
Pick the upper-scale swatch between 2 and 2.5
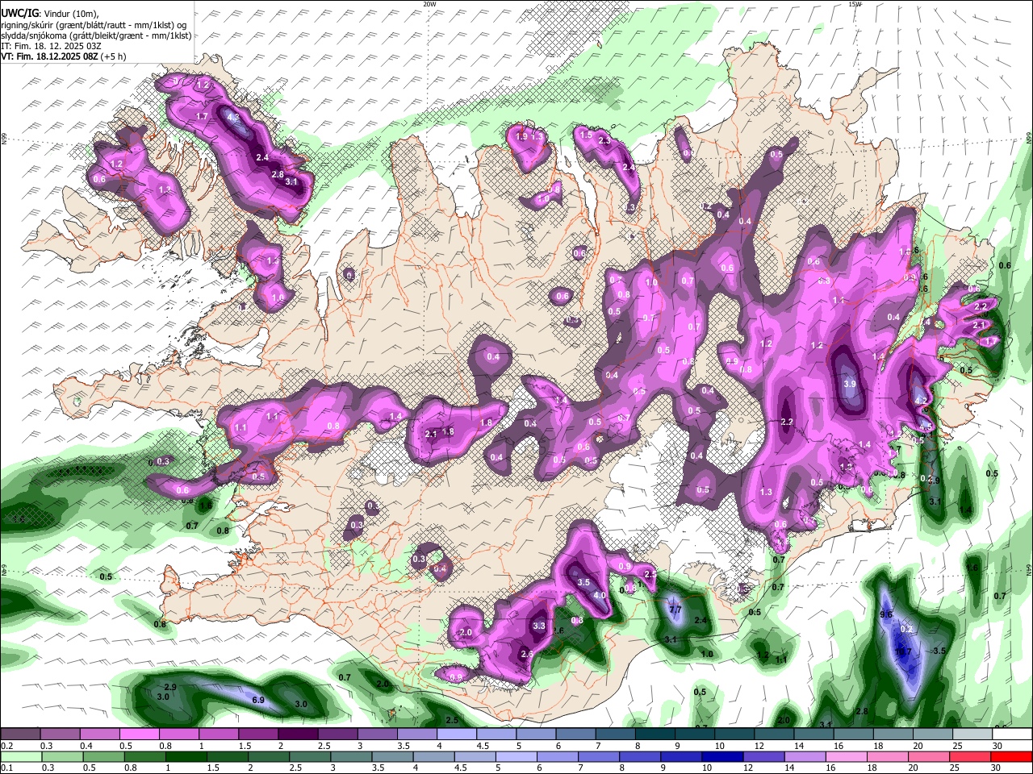[x=298, y=734]
